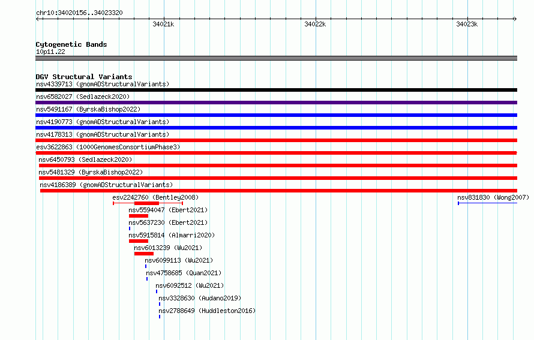This screenshot has width=534, height=340.
Task: Open the nsv4186389 gnomAD variant label
Action: click(106, 185)
